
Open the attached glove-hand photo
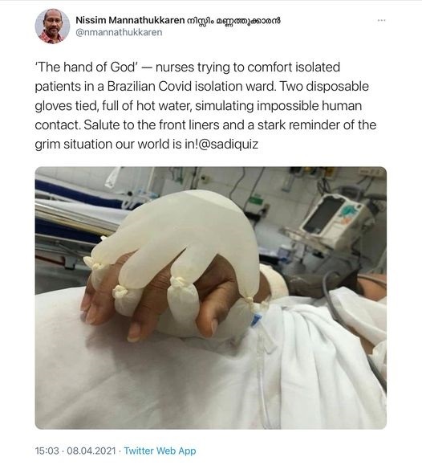[x=211, y=298]
